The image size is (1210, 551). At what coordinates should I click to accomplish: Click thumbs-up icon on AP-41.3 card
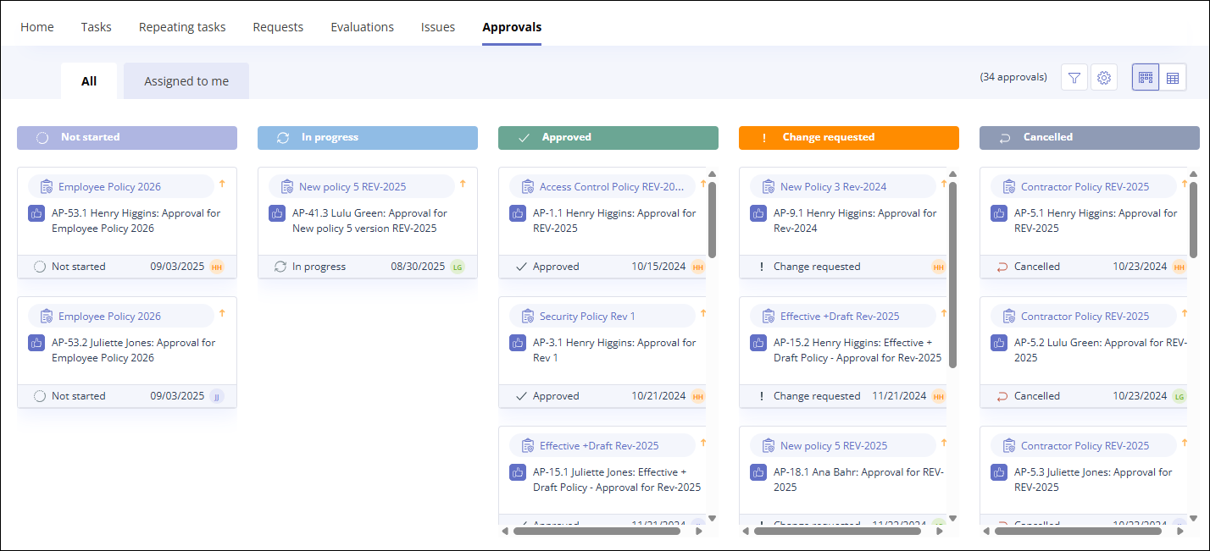tap(277, 213)
